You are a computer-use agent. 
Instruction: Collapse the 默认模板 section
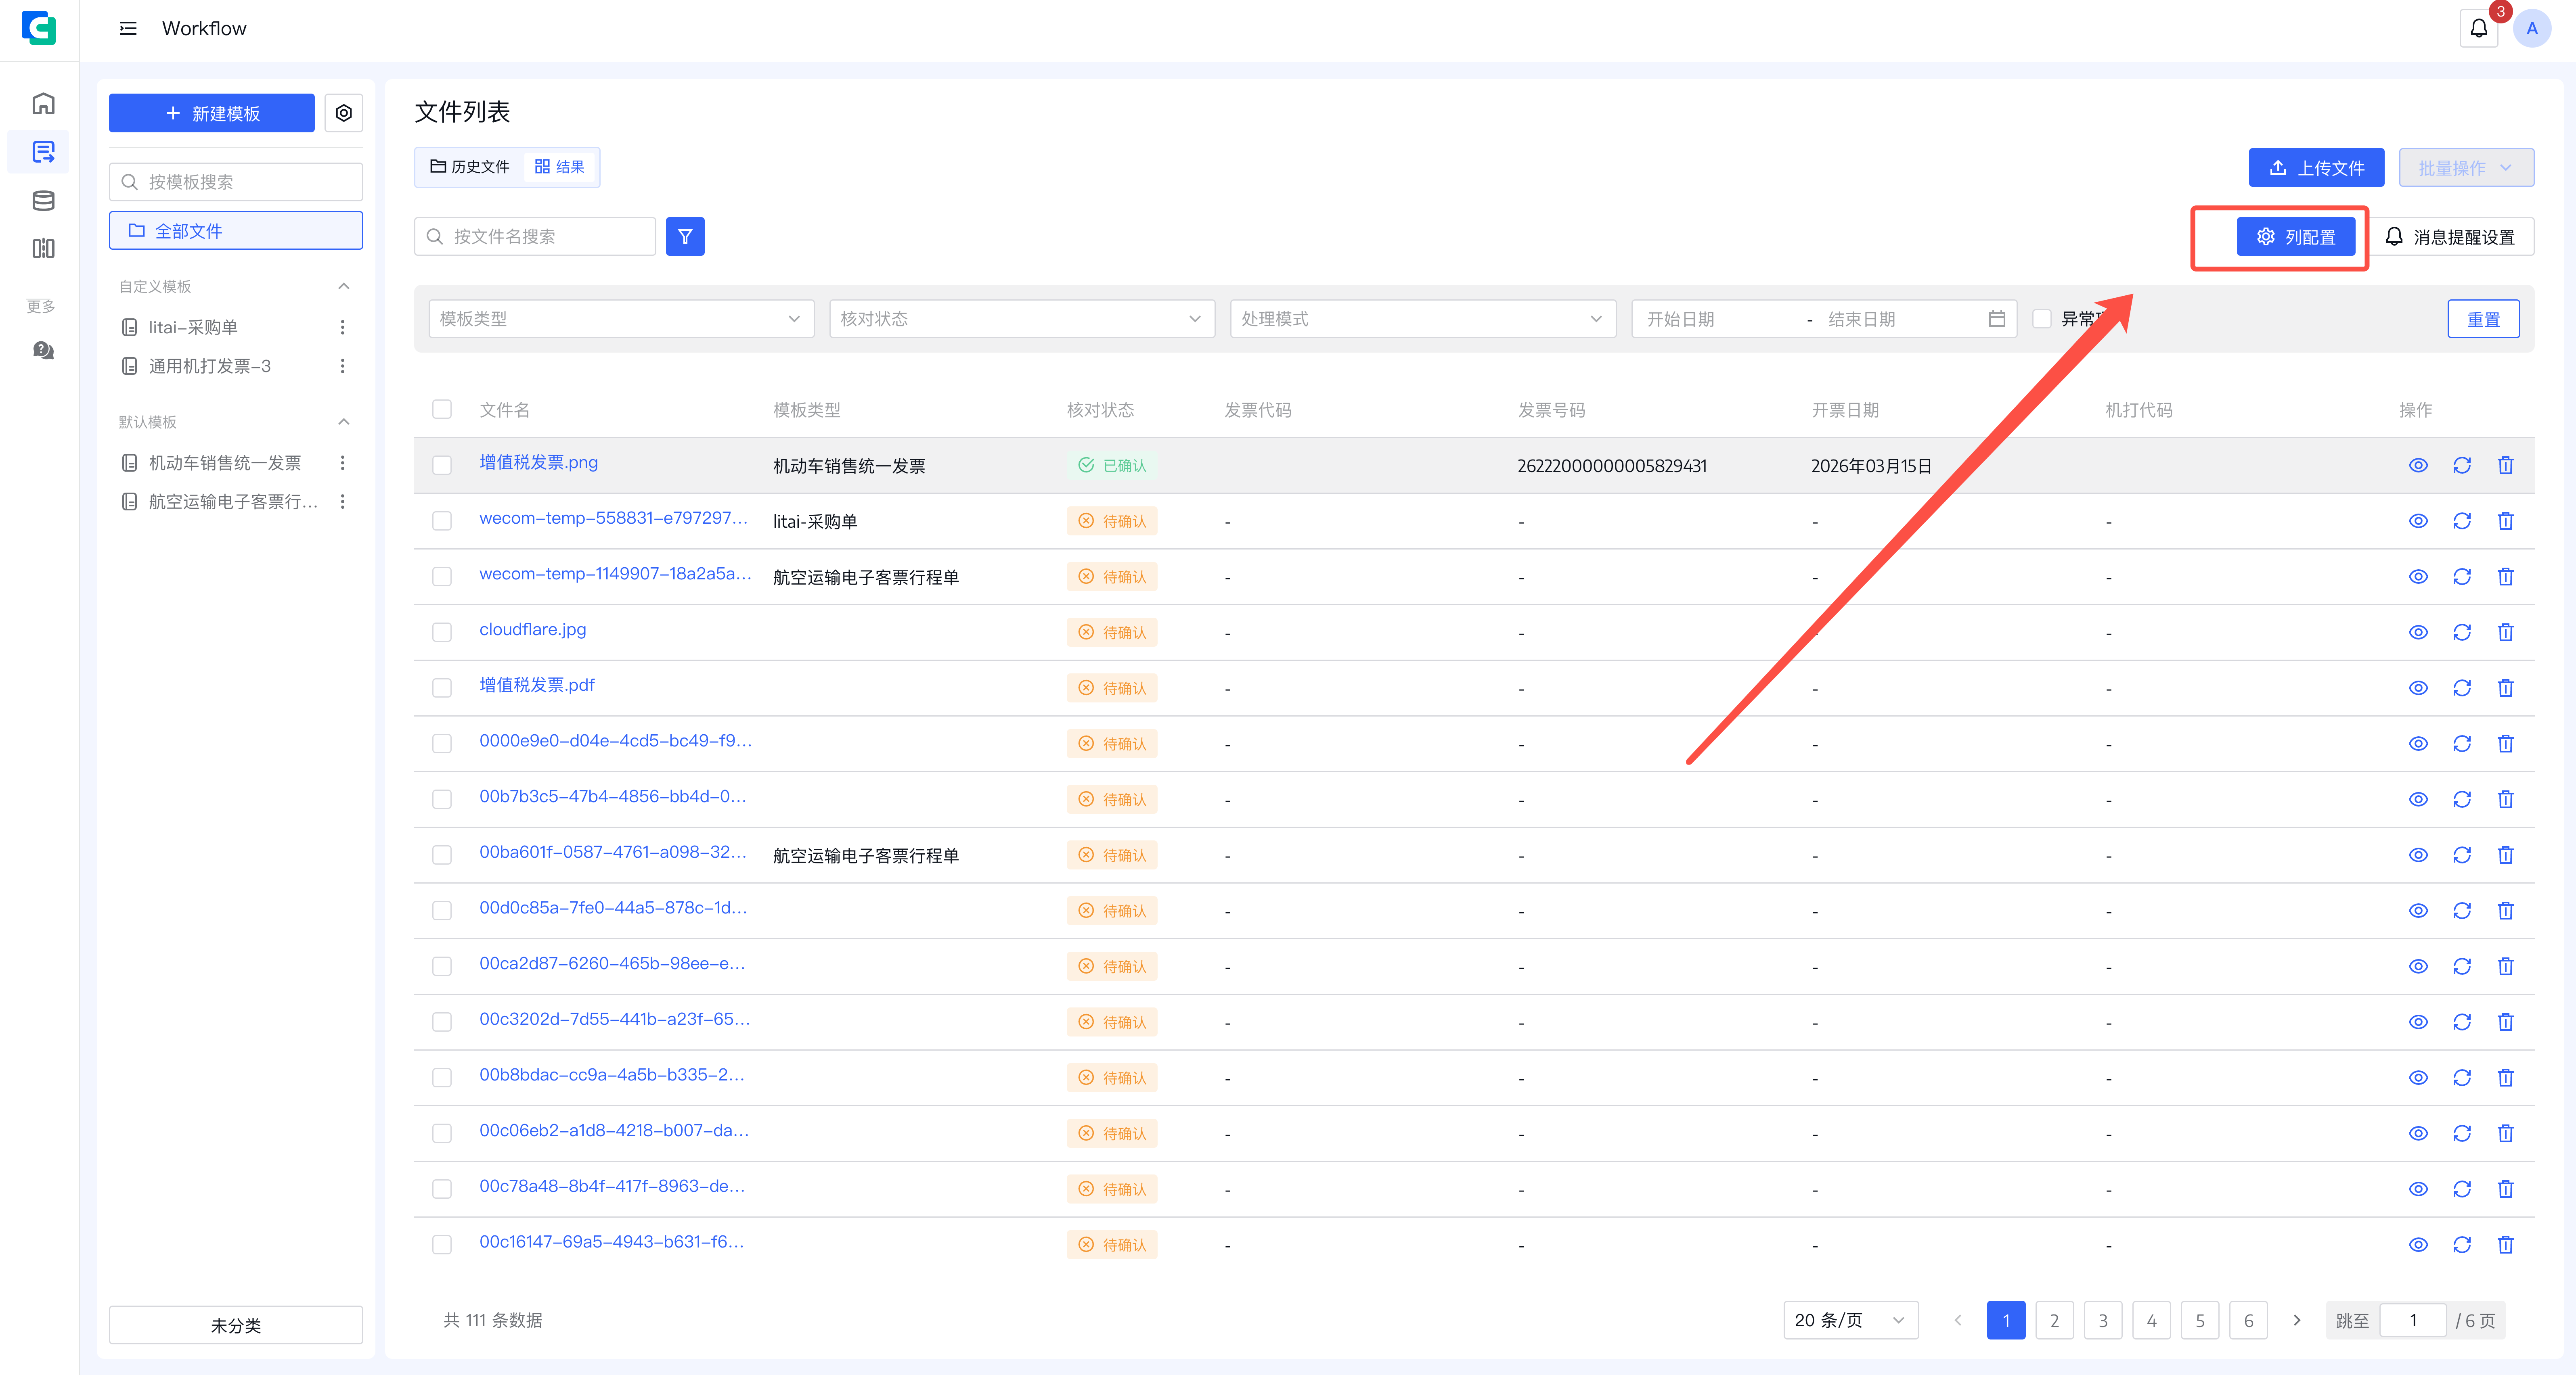click(x=344, y=422)
